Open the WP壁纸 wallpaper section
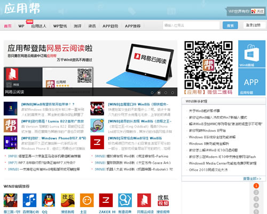 pos(60,26)
